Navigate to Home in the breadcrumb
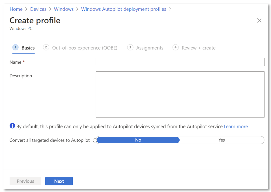 [16, 9]
